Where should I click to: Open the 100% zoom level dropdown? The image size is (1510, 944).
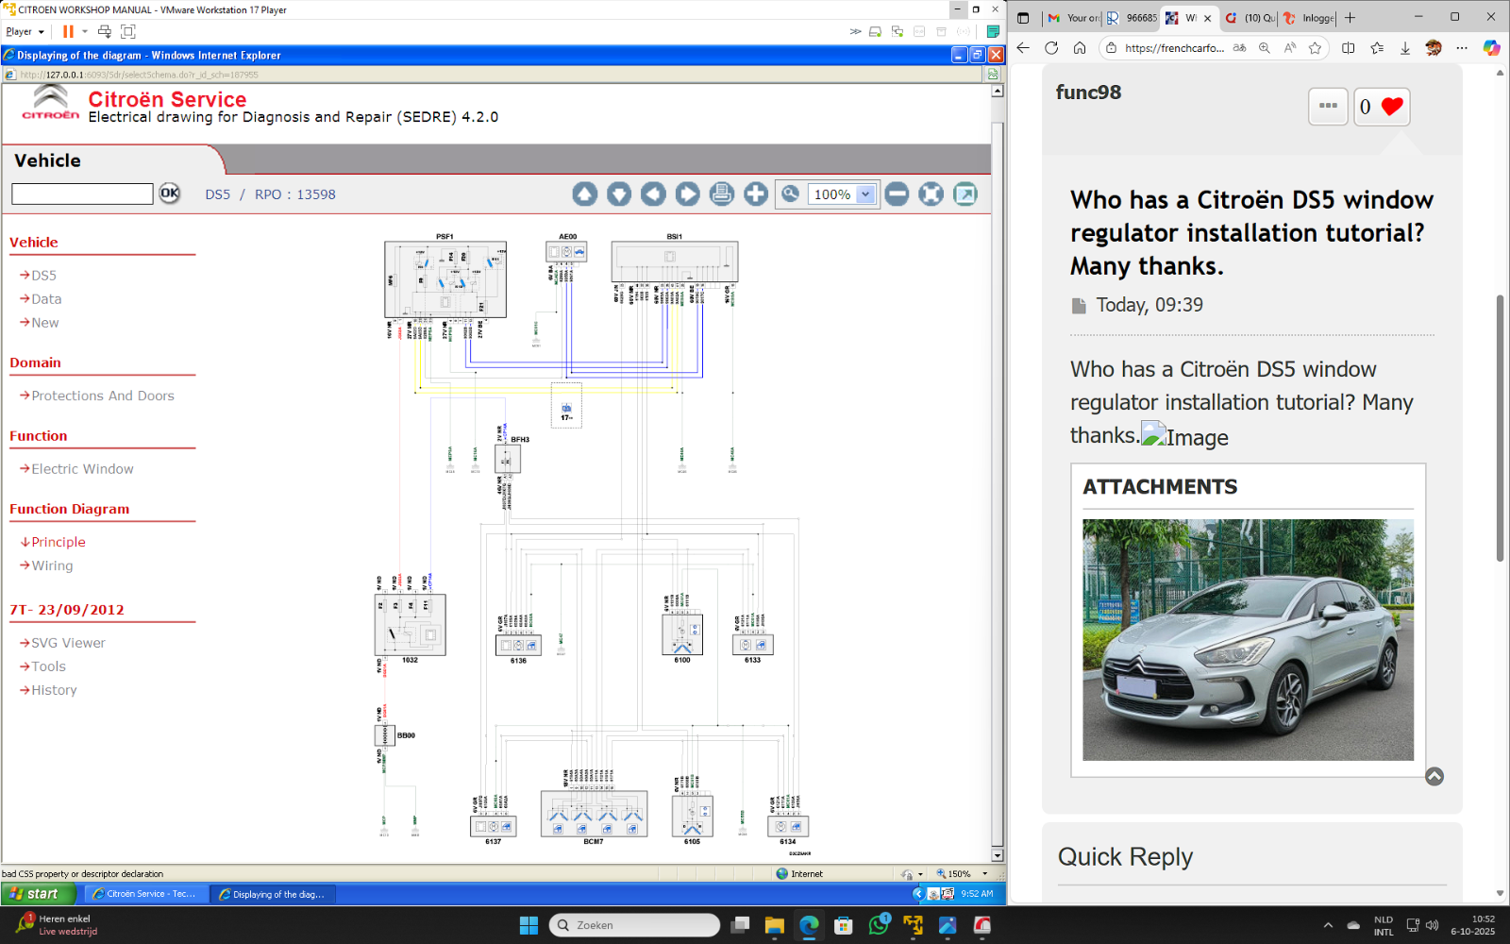pyautogui.click(x=866, y=194)
